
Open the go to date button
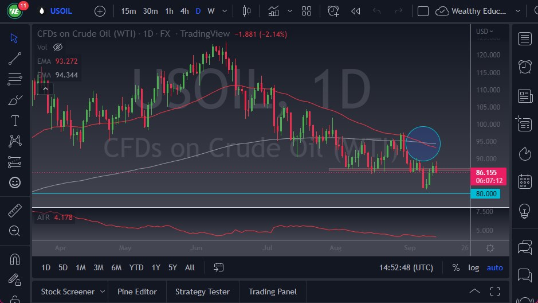click(x=218, y=267)
